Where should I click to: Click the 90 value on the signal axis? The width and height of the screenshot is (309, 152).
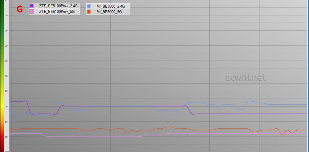pos(7,137)
